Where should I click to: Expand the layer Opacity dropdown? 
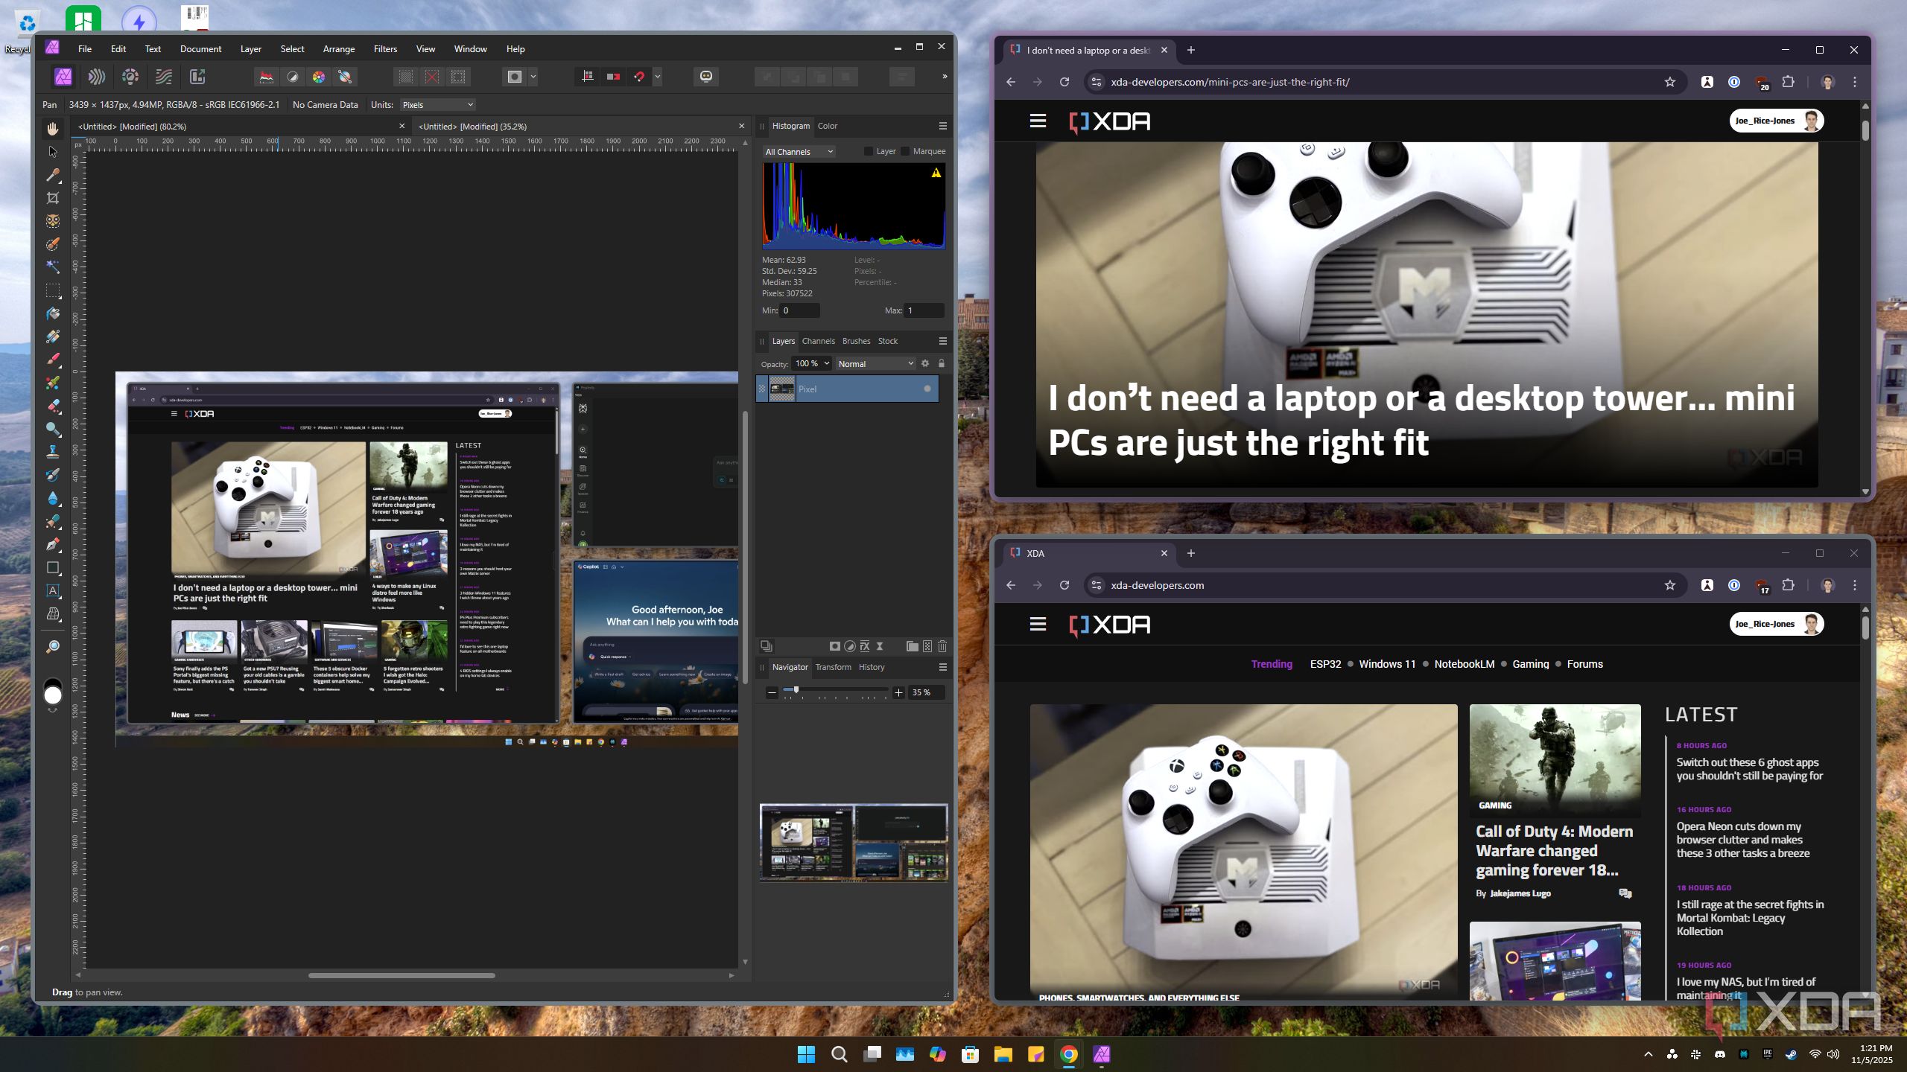[827, 363]
